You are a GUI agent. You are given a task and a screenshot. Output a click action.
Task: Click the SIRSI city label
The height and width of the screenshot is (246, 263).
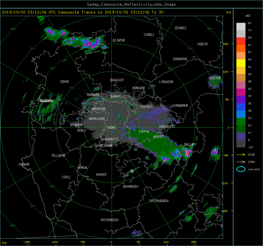coord(66,177)
